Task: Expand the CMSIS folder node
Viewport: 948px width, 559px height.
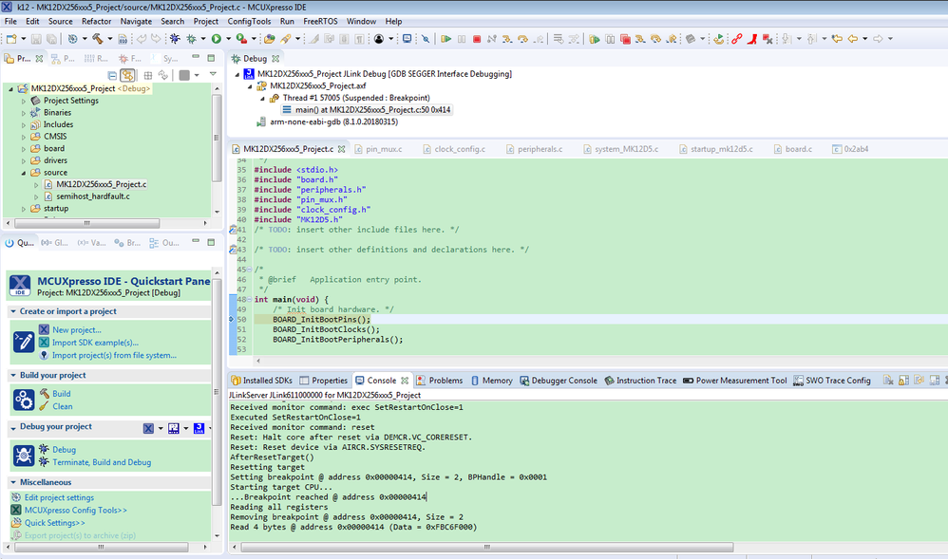Action: point(24,137)
